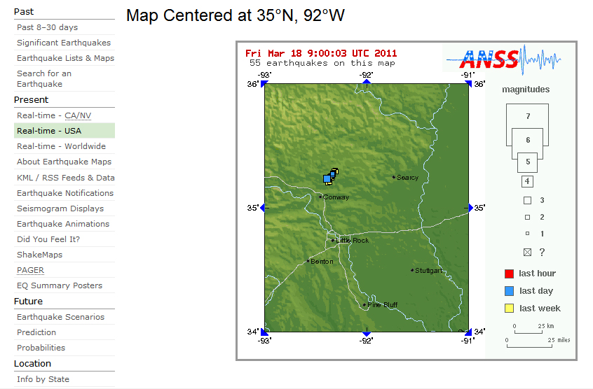The image size is (593, 389).
Task: Pan map northwest with corner arrow
Action: click(x=264, y=83)
